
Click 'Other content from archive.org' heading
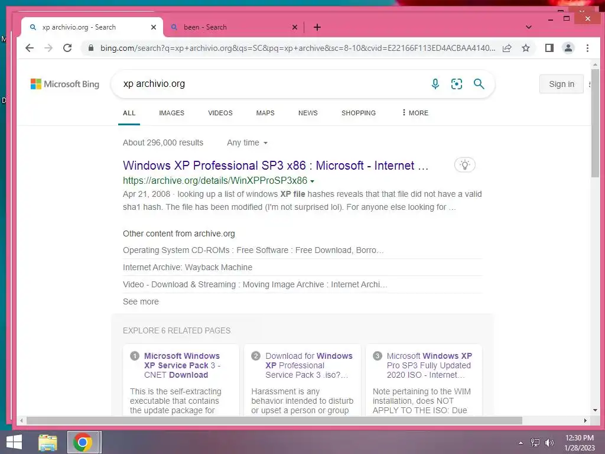point(178,234)
